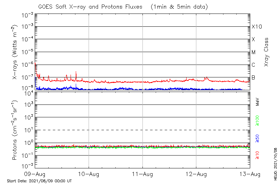This screenshot has height=184, width=278.
Task: Select the 12-Aug tick label
Action: pyautogui.click(x=196, y=174)
